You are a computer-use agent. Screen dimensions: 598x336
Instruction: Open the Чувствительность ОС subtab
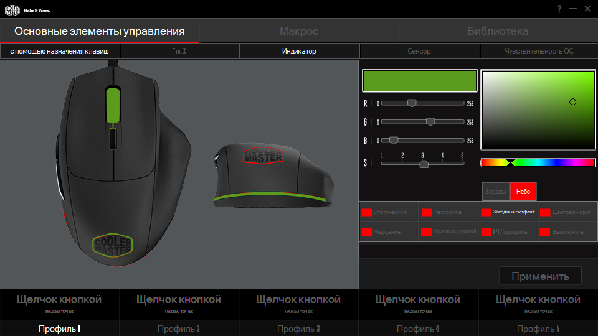[539, 51]
